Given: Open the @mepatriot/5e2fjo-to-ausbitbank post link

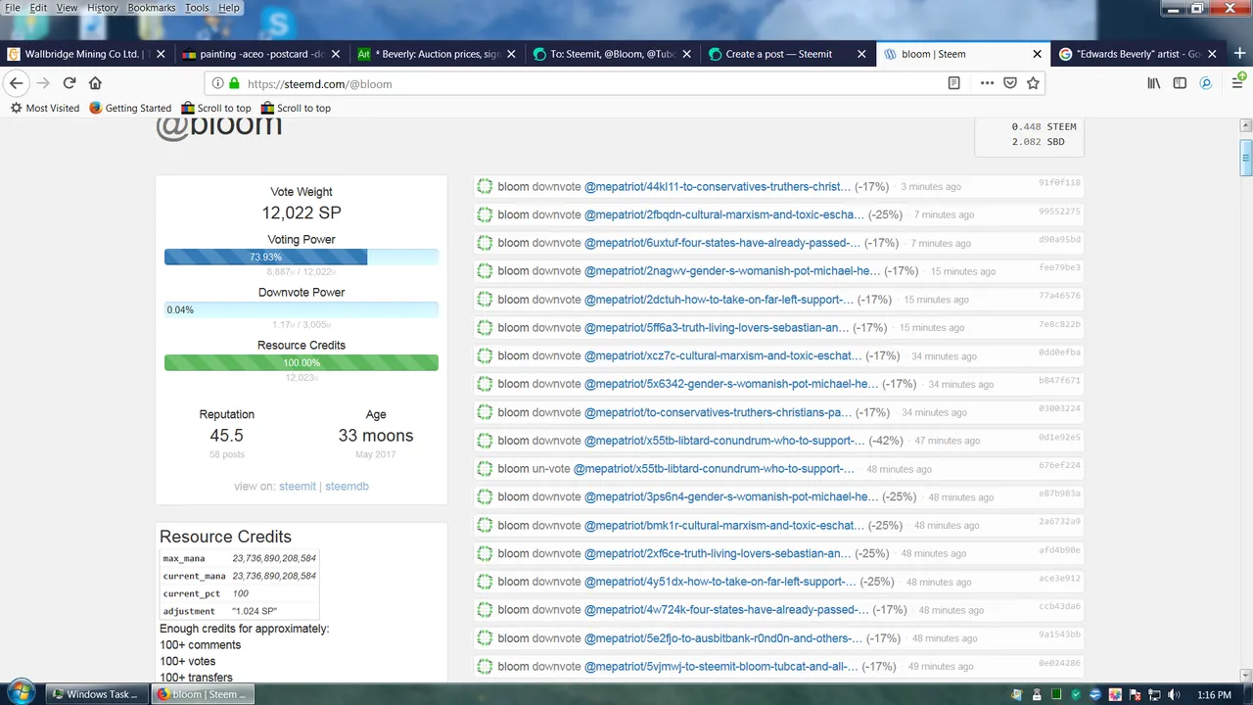Looking at the screenshot, I should (x=723, y=638).
